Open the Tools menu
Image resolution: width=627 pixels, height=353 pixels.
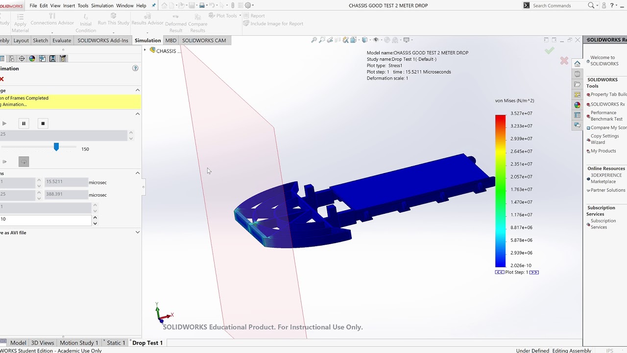83,5
